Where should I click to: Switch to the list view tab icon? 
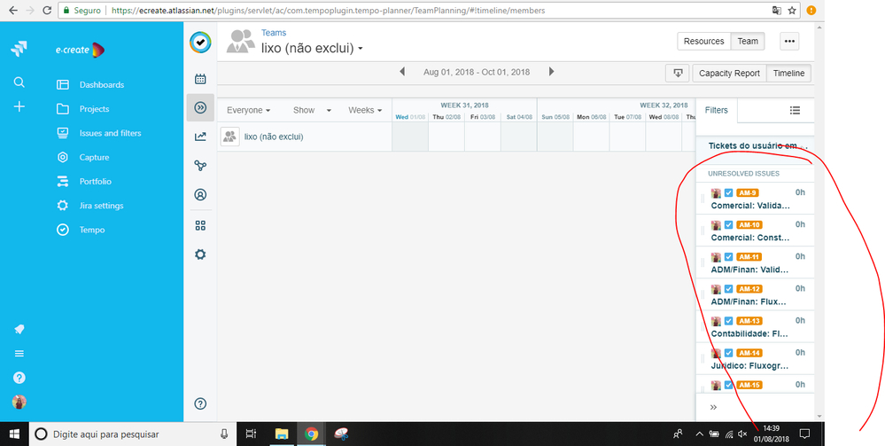pyautogui.click(x=795, y=110)
